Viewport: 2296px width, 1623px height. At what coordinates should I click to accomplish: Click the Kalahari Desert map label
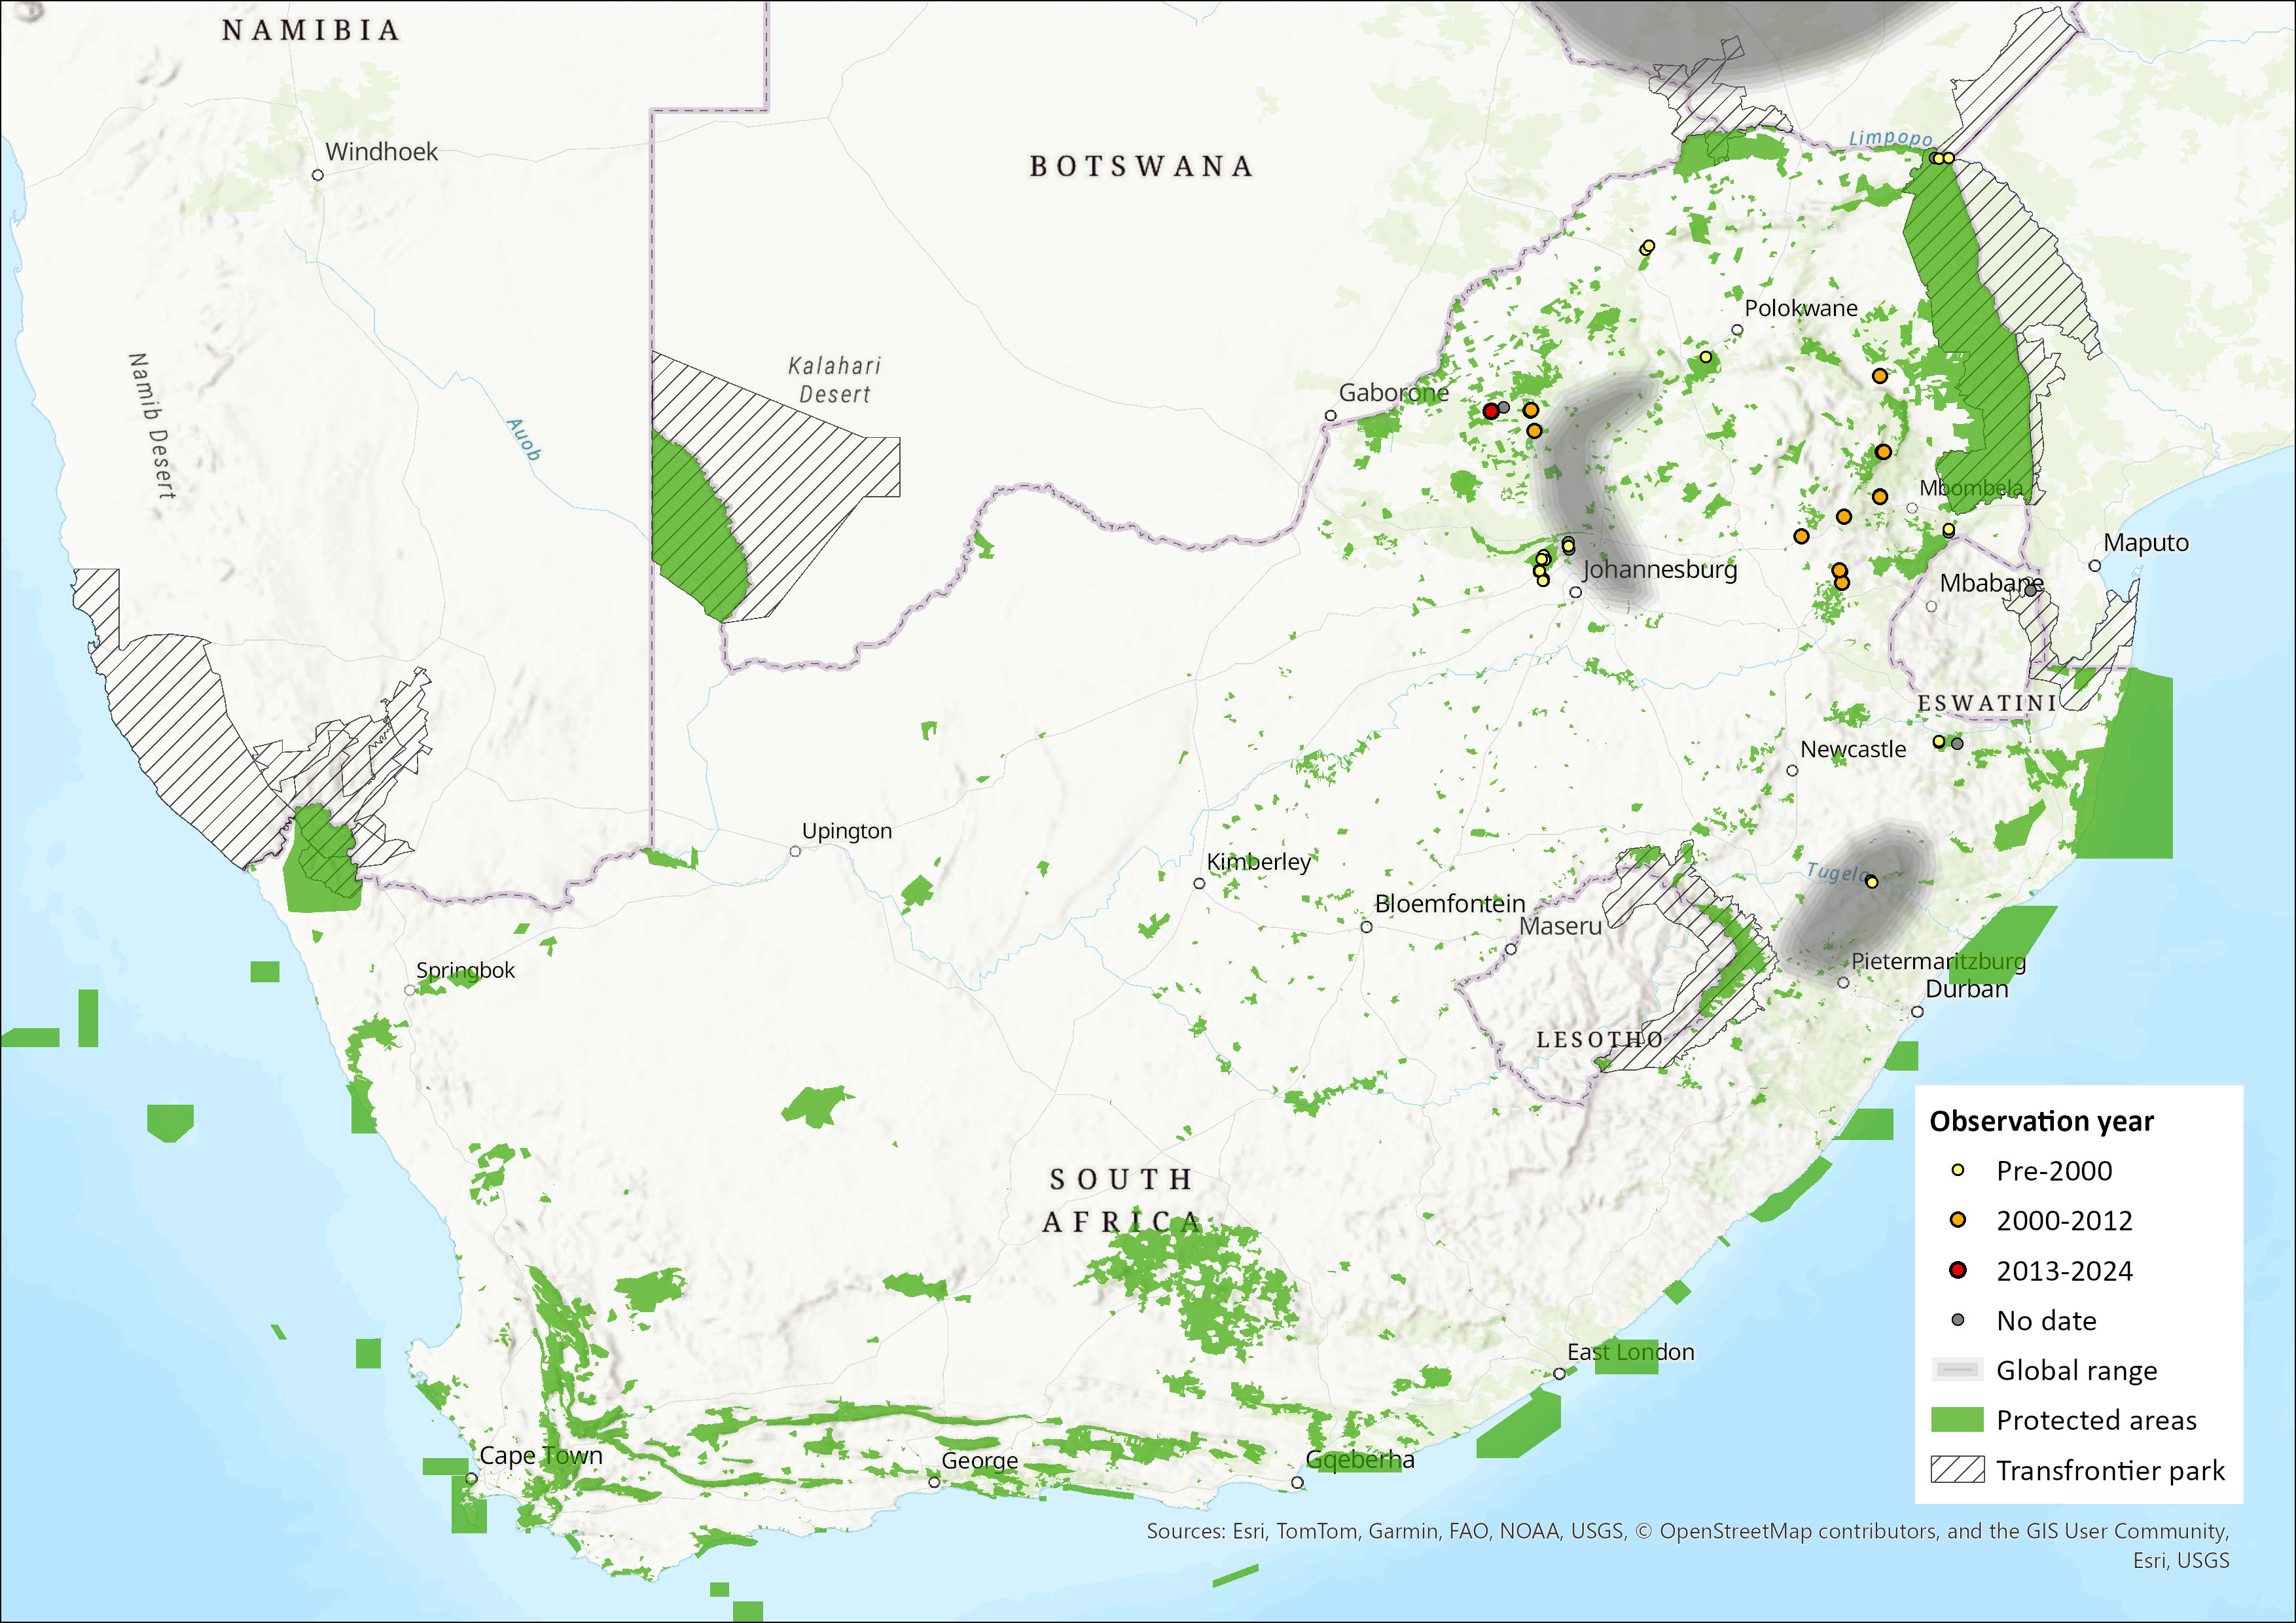pyautogui.click(x=834, y=380)
